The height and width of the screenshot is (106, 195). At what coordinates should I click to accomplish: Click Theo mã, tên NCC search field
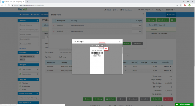click(x=29, y=44)
